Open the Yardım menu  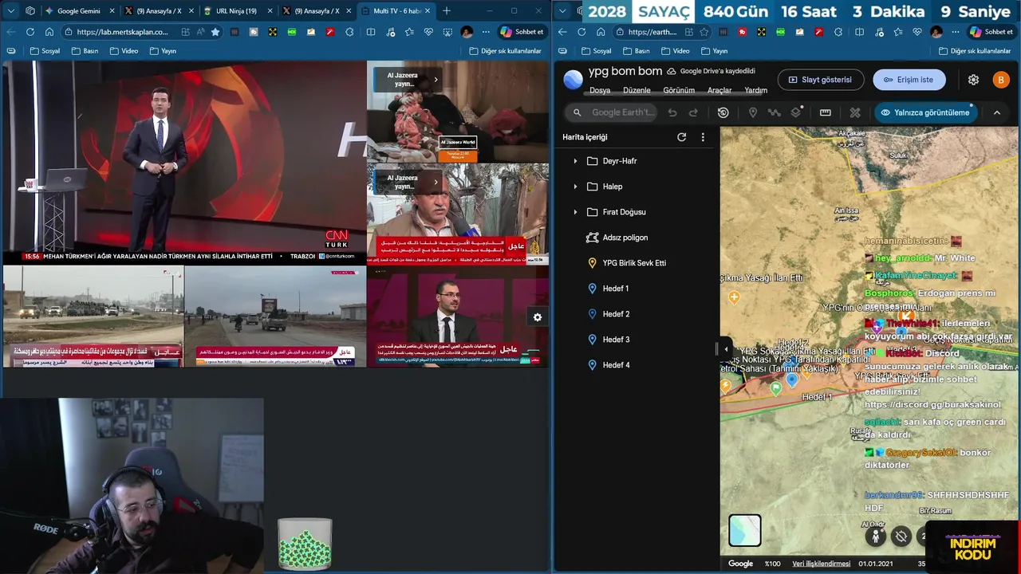(x=755, y=90)
